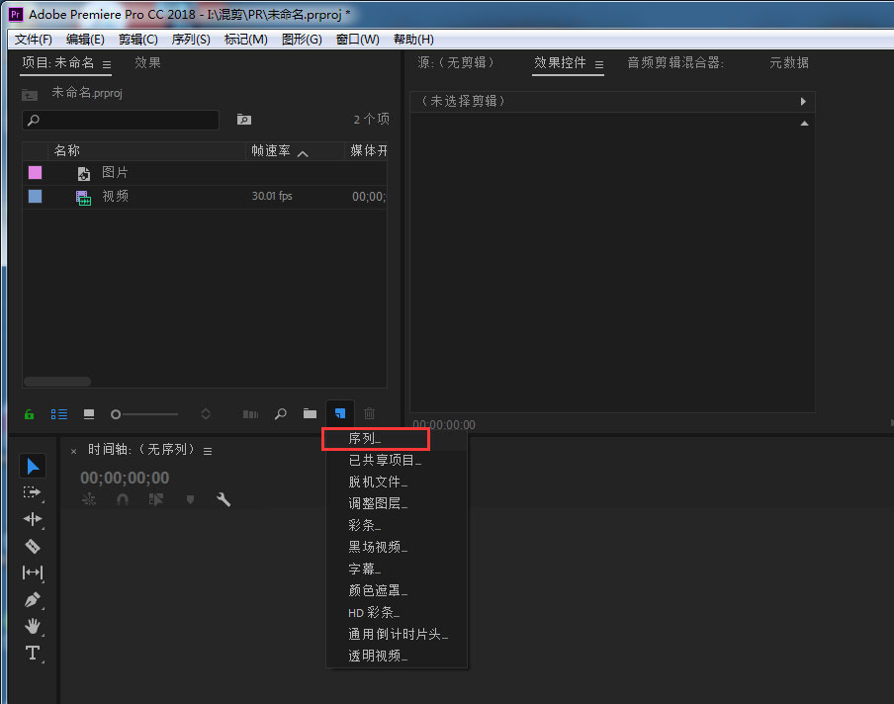Choose 调整图层 from the new item menu
Viewport: 894px width, 704px height.
pyautogui.click(x=397, y=503)
